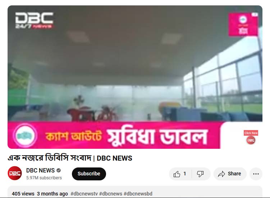Click the verified badge next to DBC NEWS
270x198 pixels.
pos(59,170)
